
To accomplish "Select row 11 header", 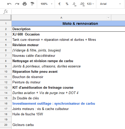I will pos(6,77).
